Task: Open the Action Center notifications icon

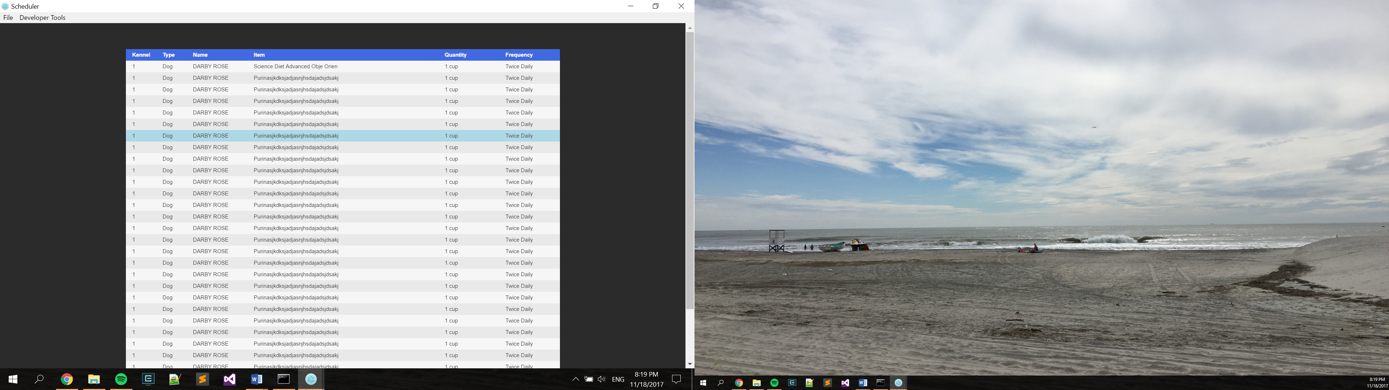Action: (x=676, y=379)
